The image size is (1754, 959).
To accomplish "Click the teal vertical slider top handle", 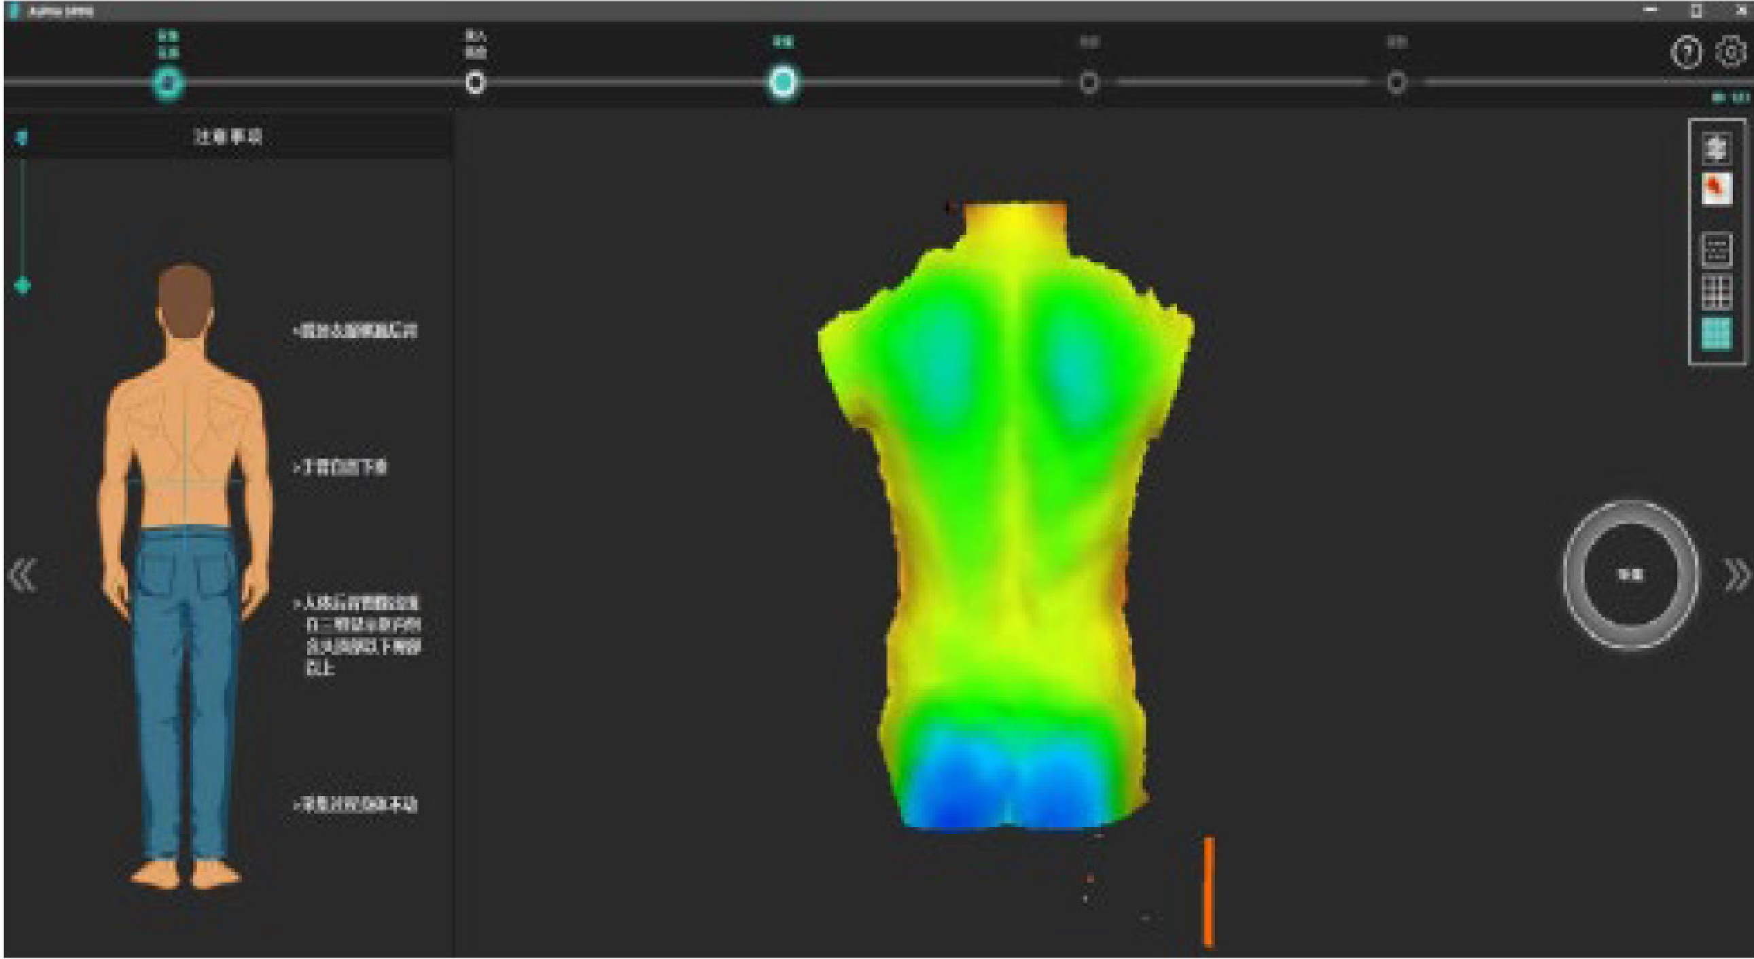I will click(x=22, y=138).
